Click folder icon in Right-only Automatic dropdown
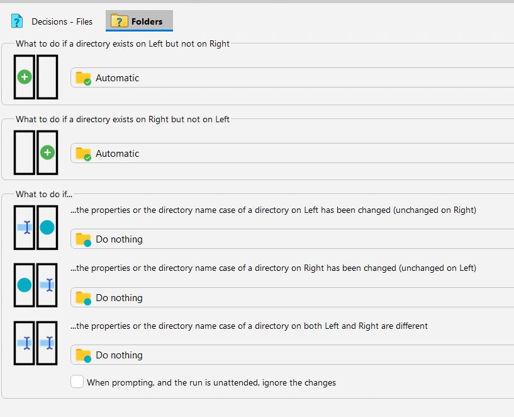The image size is (514, 417). [x=83, y=154]
